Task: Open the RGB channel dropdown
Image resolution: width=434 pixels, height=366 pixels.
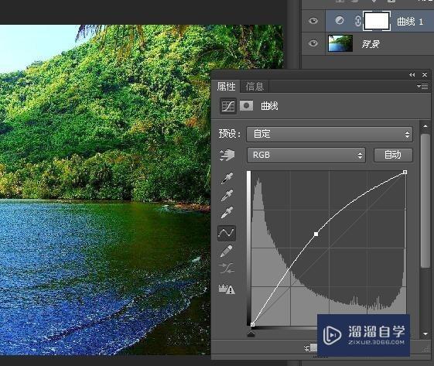Action: coord(306,155)
